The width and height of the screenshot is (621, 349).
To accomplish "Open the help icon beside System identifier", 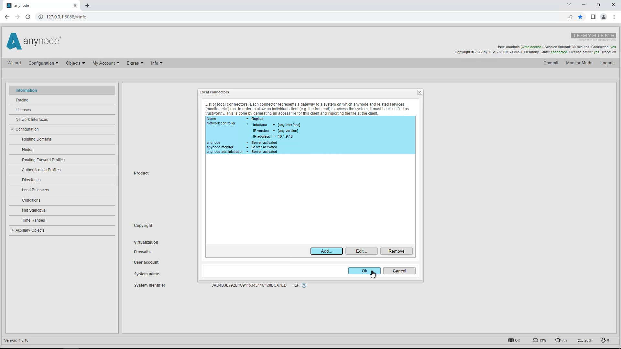I will click(x=304, y=285).
